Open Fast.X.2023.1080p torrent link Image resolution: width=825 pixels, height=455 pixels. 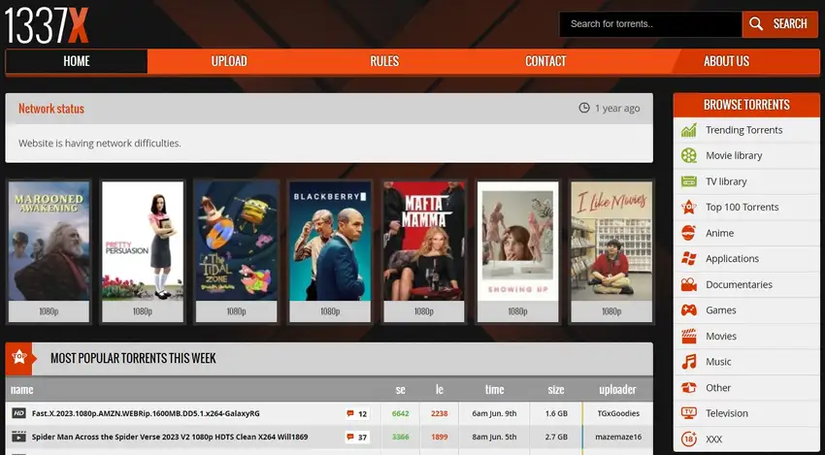point(146,413)
